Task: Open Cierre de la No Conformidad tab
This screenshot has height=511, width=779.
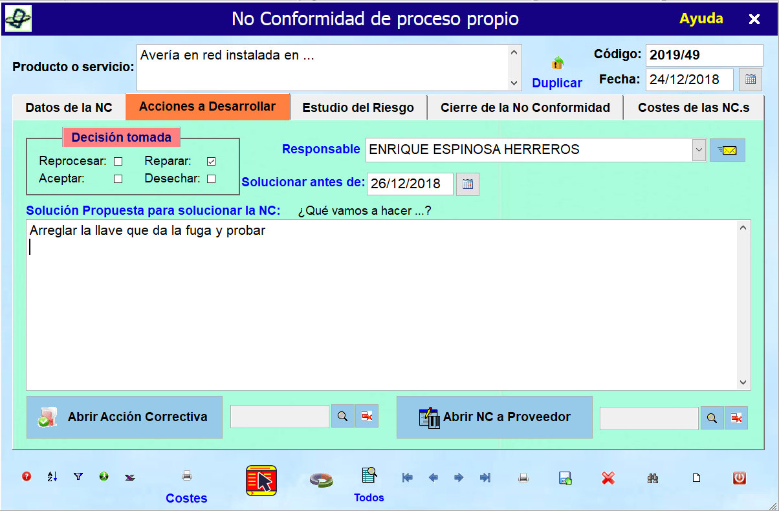Action: point(525,107)
